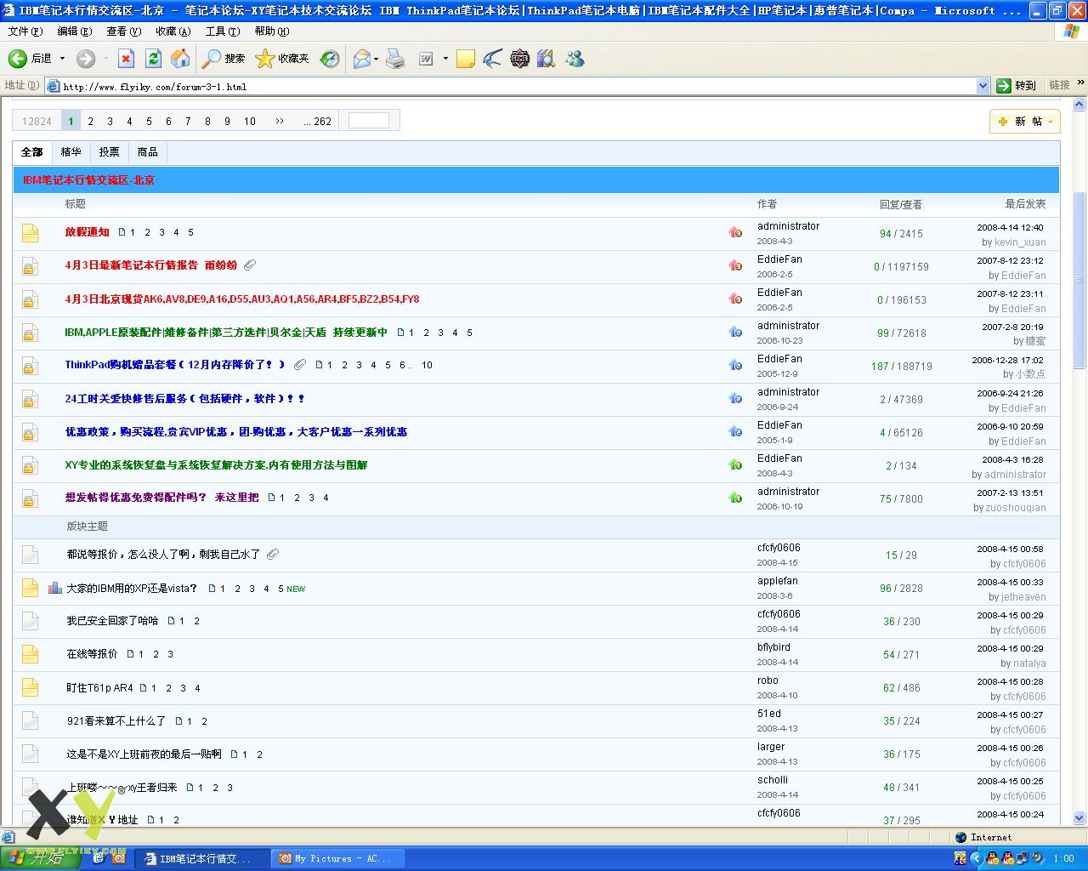Launch Messenger from the toolbar

575,59
